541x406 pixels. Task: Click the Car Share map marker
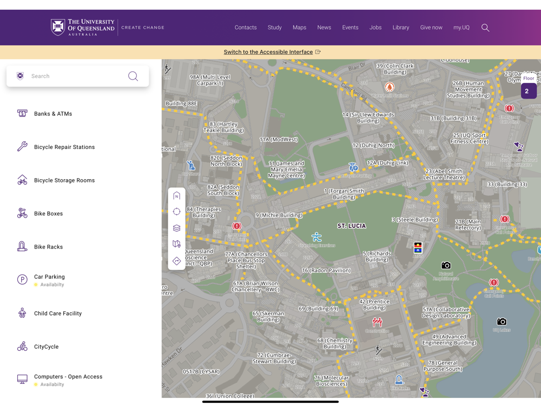[x=191, y=165]
